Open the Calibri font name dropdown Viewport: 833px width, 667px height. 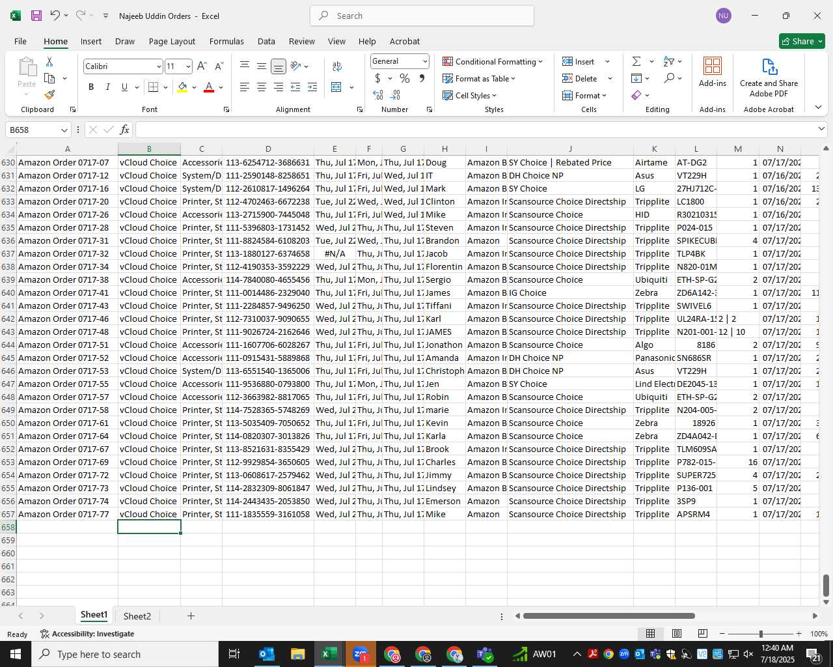158,66
